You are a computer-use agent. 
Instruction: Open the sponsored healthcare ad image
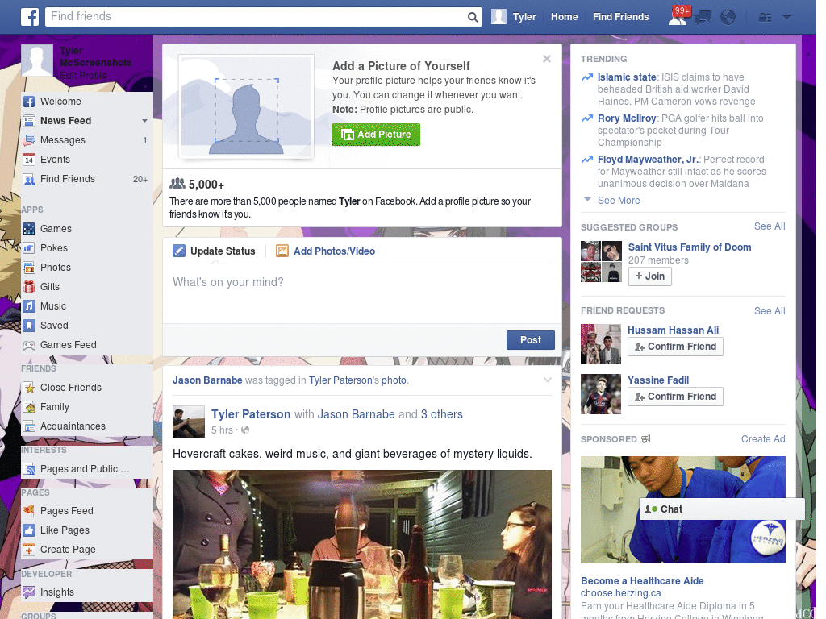(x=682, y=509)
